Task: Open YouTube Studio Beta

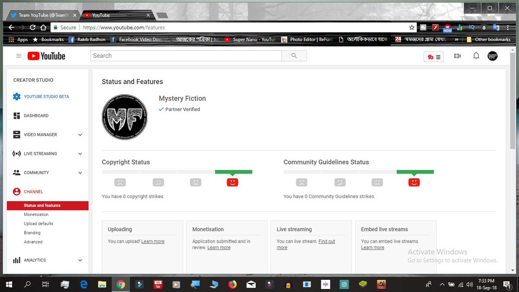Action: pos(46,96)
